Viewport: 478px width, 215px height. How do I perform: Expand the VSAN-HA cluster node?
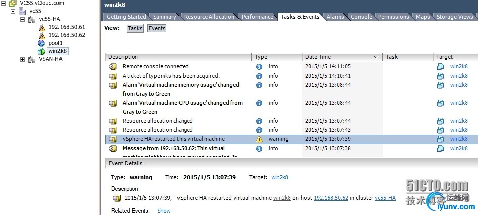22,59
